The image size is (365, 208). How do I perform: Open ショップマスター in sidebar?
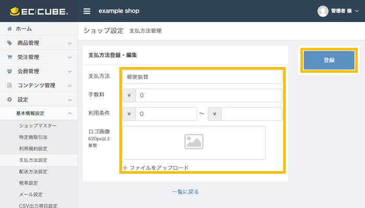coord(38,126)
